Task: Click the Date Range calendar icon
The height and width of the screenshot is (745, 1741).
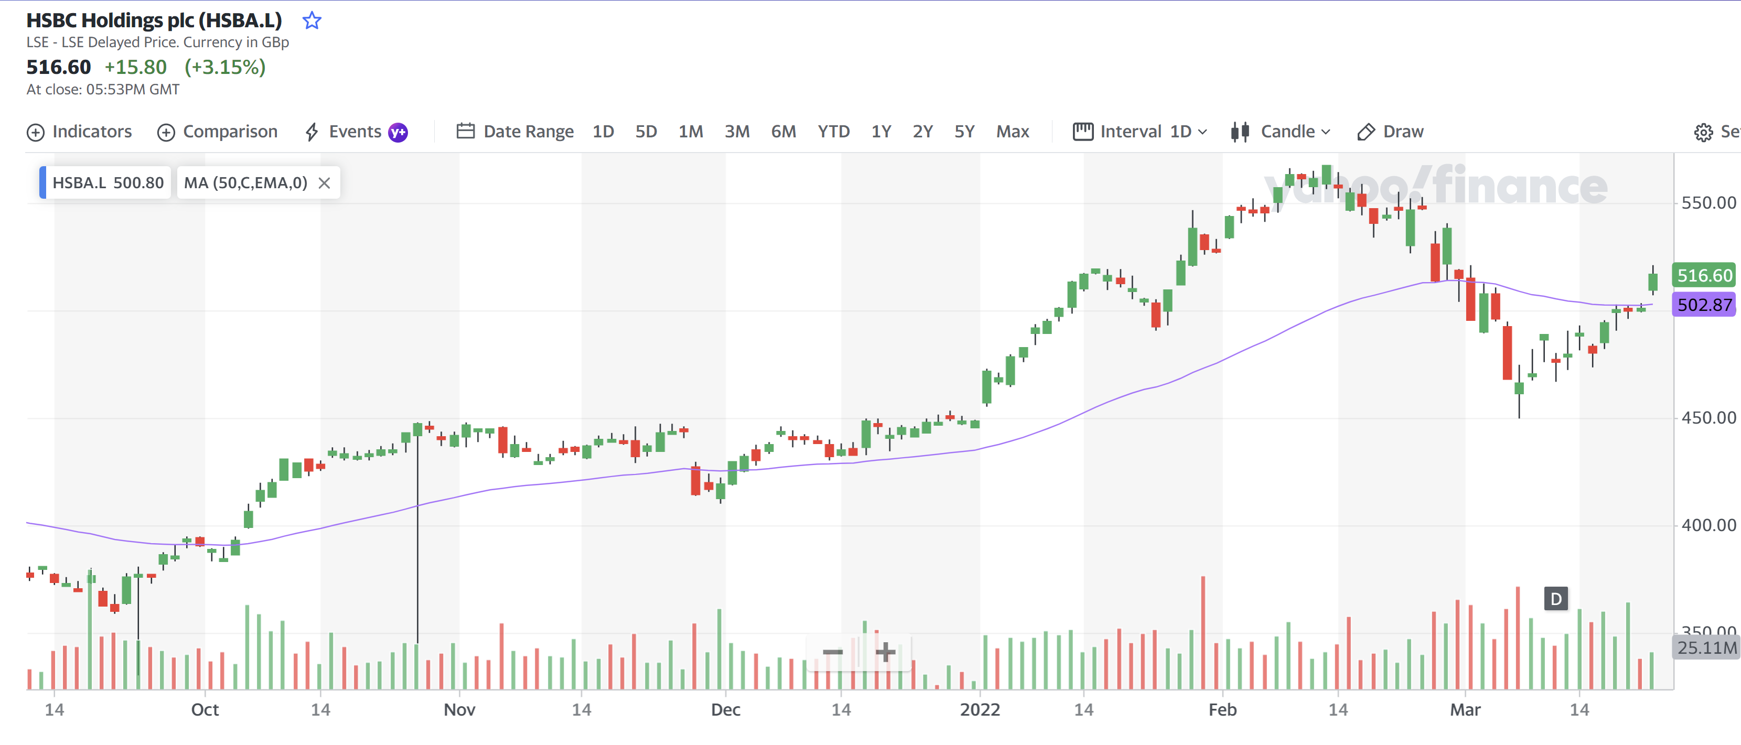Action: point(466,131)
